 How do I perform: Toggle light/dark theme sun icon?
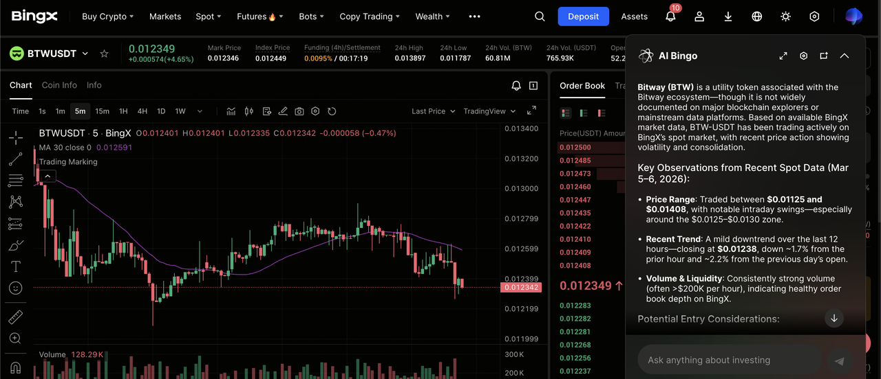(x=786, y=16)
